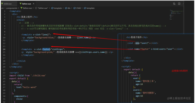Click v-slot="{one}" on line 9
The width and height of the screenshot is (195, 103).
(41, 34)
